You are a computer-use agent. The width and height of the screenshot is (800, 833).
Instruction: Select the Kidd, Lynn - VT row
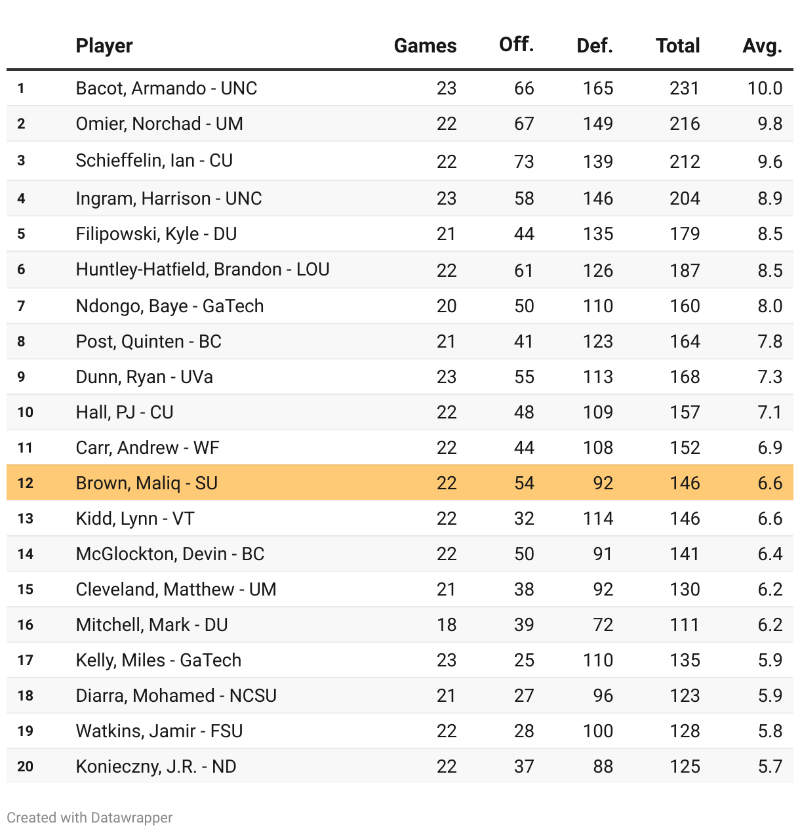point(400,518)
